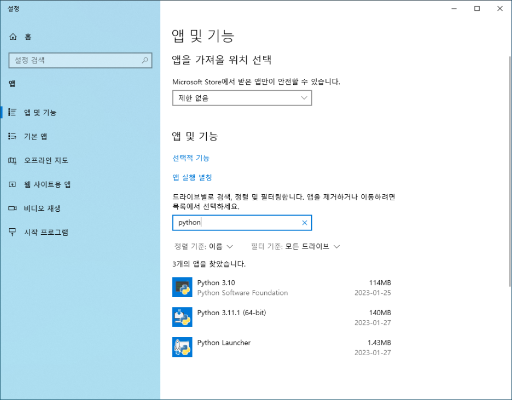The image size is (512, 400).
Task: Click the 시작 프로그램 icon
Action: 13,232
